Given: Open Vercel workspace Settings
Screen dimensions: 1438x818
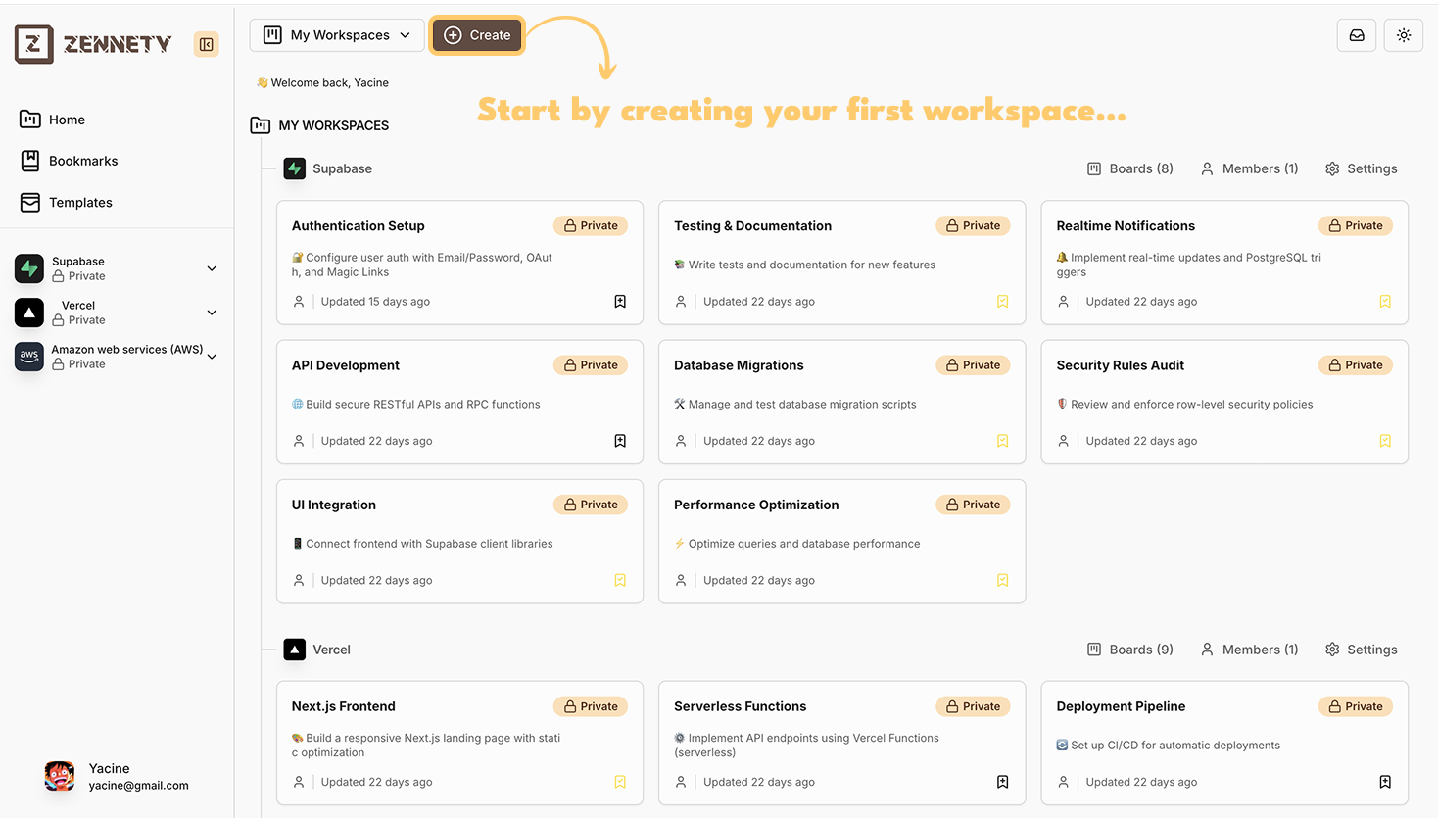Looking at the screenshot, I should coord(1362,650).
